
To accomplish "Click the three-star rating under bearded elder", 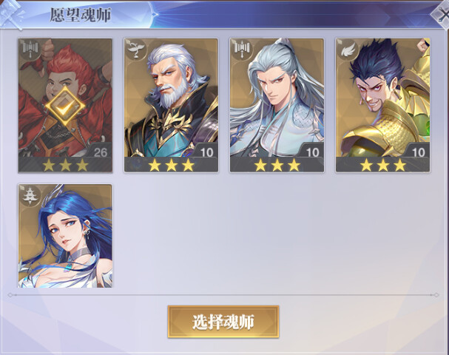I will 171,165.
